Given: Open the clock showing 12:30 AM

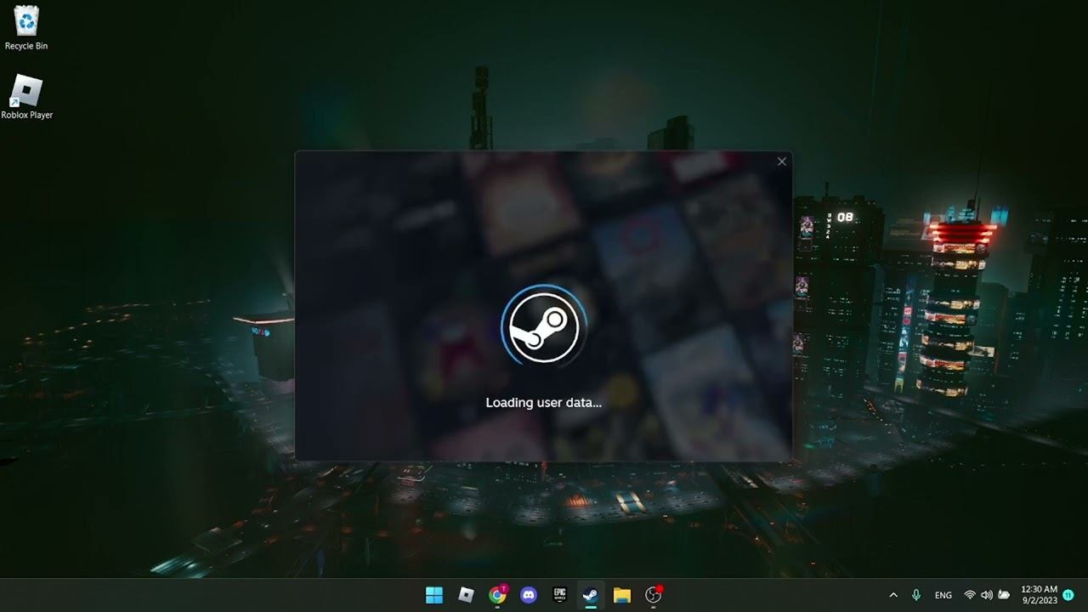Looking at the screenshot, I should (1039, 594).
